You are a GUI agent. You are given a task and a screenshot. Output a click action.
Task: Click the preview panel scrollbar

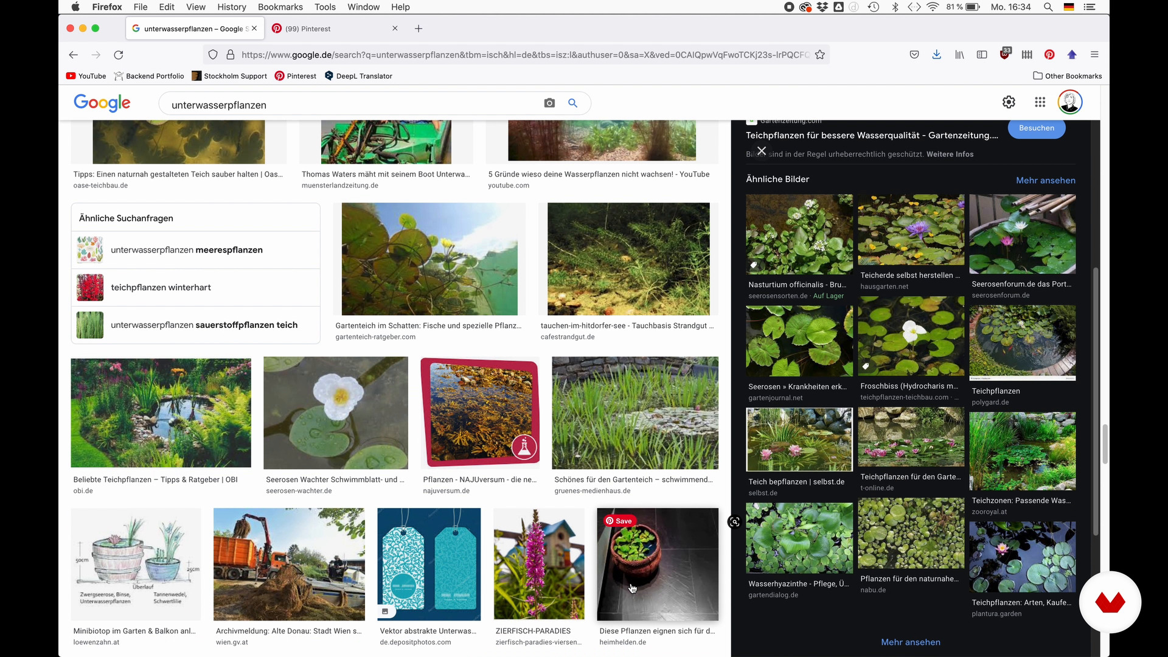(1096, 401)
